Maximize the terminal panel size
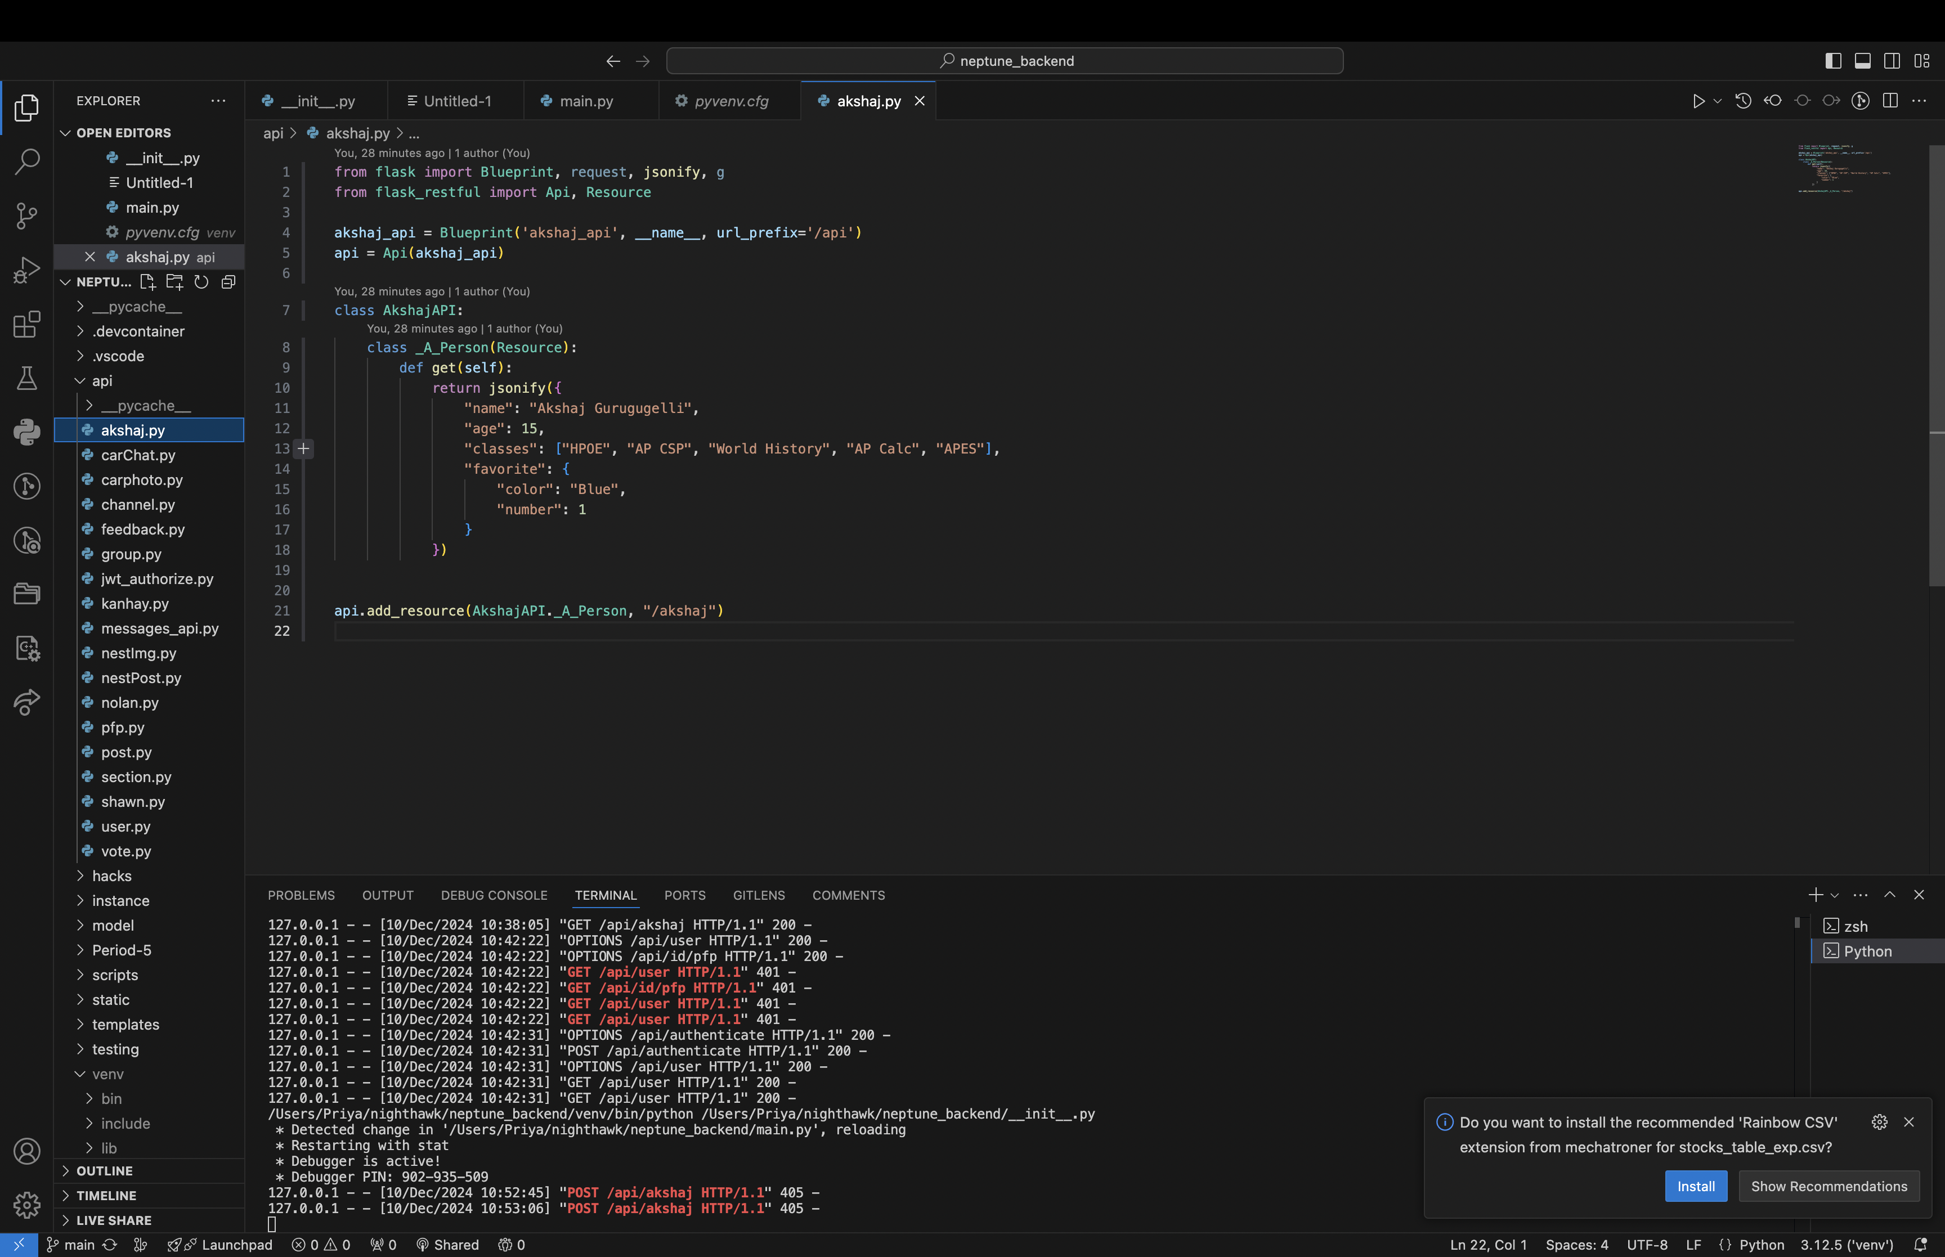 (x=1889, y=895)
